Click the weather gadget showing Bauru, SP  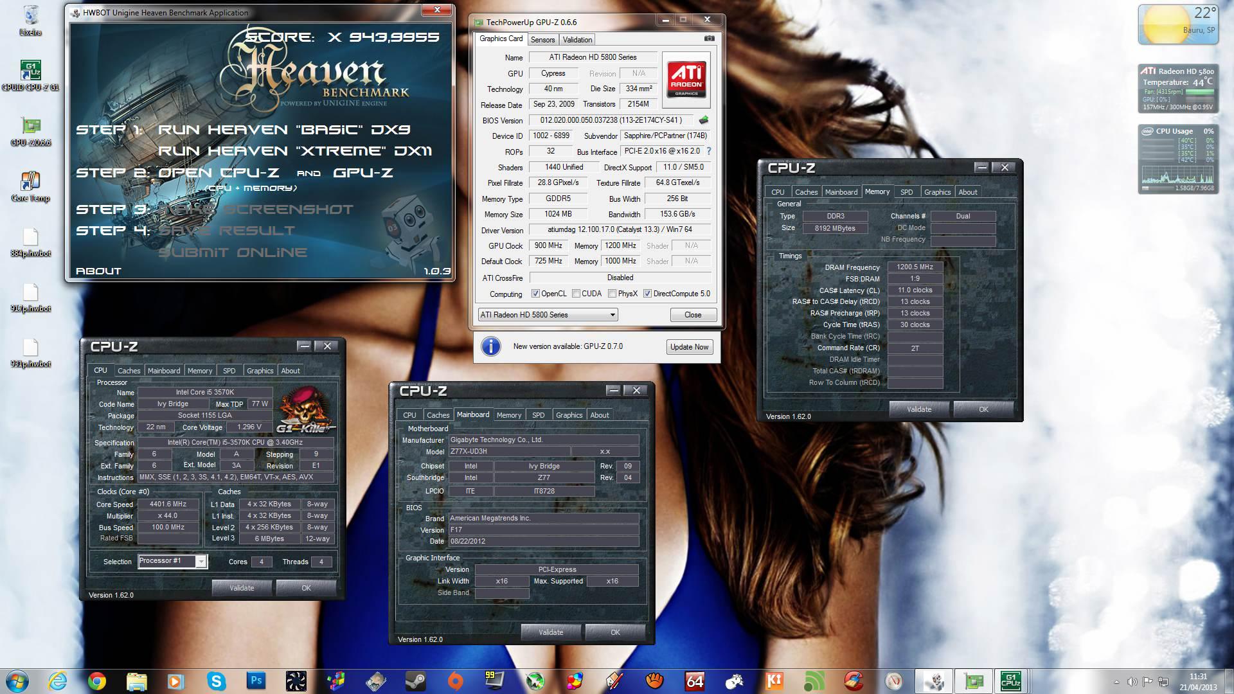1178,24
